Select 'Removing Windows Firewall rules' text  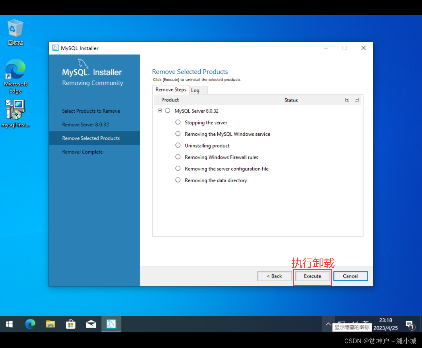[x=221, y=157]
